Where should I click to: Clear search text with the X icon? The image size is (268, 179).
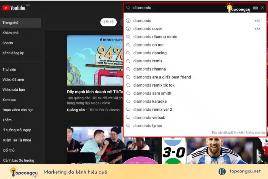click(262, 8)
